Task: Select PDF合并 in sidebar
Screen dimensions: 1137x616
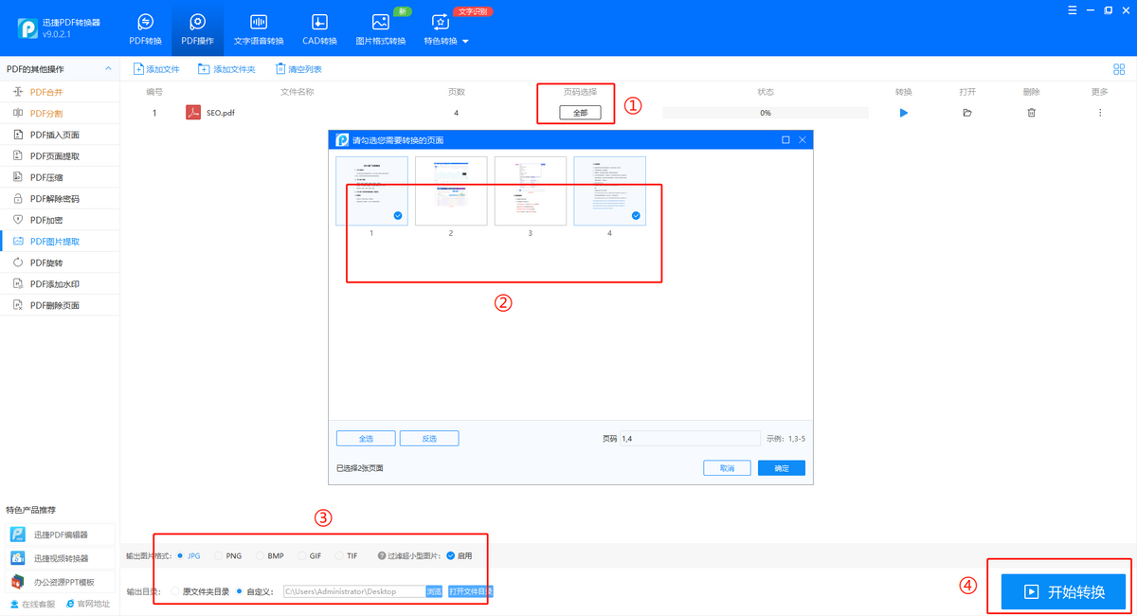Action: pyautogui.click(x=60, y=92)
